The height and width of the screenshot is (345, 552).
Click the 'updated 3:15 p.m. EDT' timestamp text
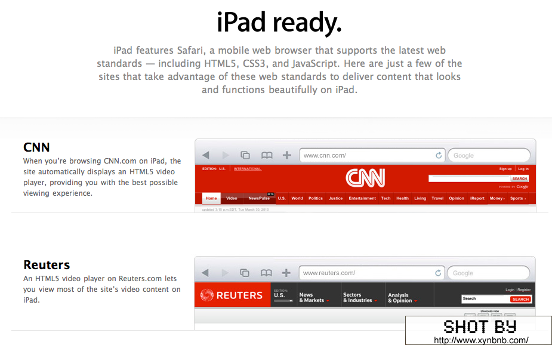coord(235,210)
